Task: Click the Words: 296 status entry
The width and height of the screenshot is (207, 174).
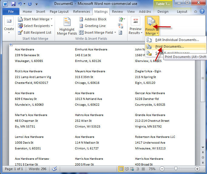Action: (x=38, y=169)
